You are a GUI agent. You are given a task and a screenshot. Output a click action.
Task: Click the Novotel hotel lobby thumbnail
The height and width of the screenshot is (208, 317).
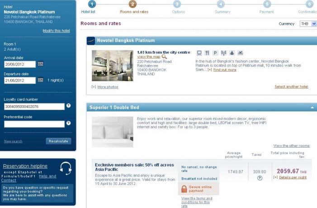[113, 65]
